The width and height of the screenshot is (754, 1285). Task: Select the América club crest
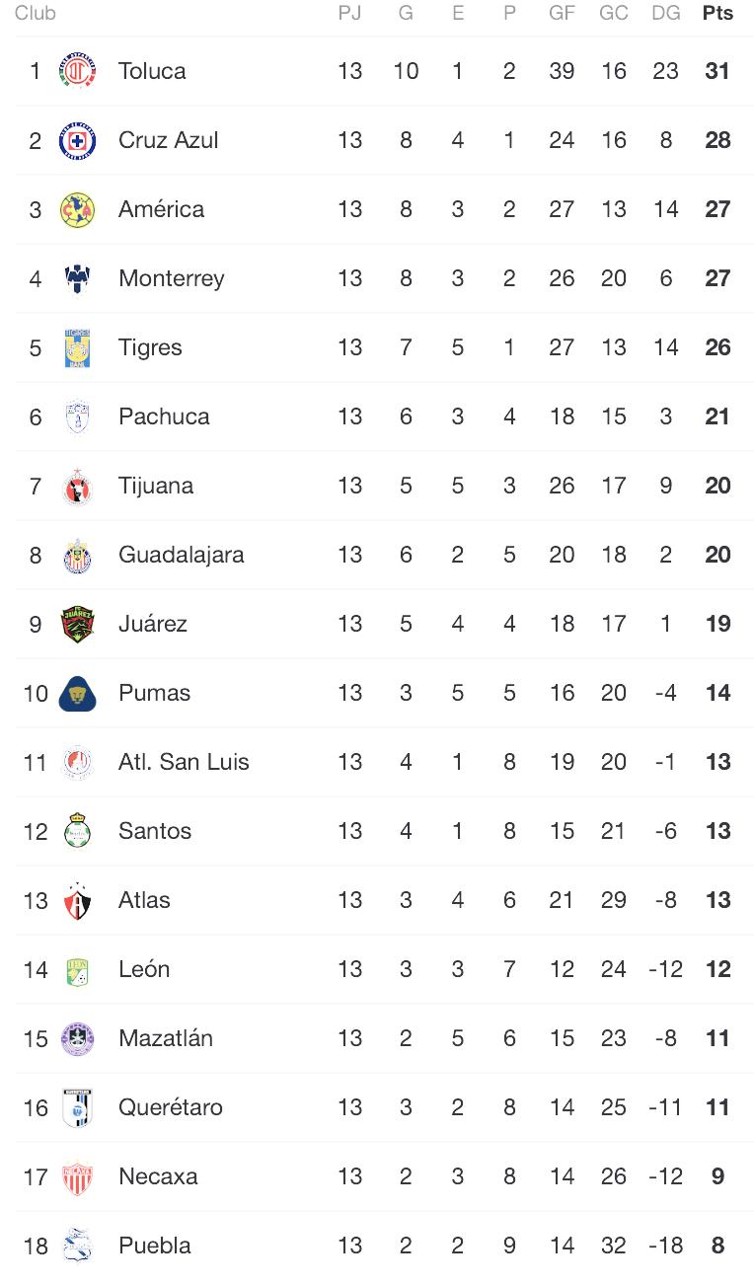77,209
